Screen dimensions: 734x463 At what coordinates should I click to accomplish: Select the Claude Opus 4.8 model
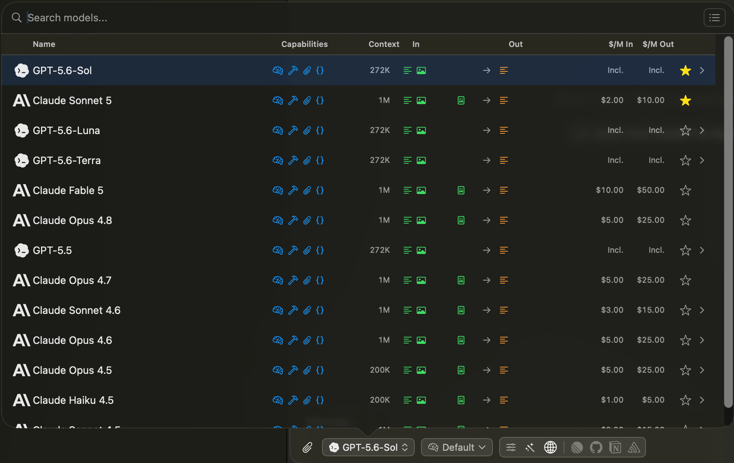358,220
